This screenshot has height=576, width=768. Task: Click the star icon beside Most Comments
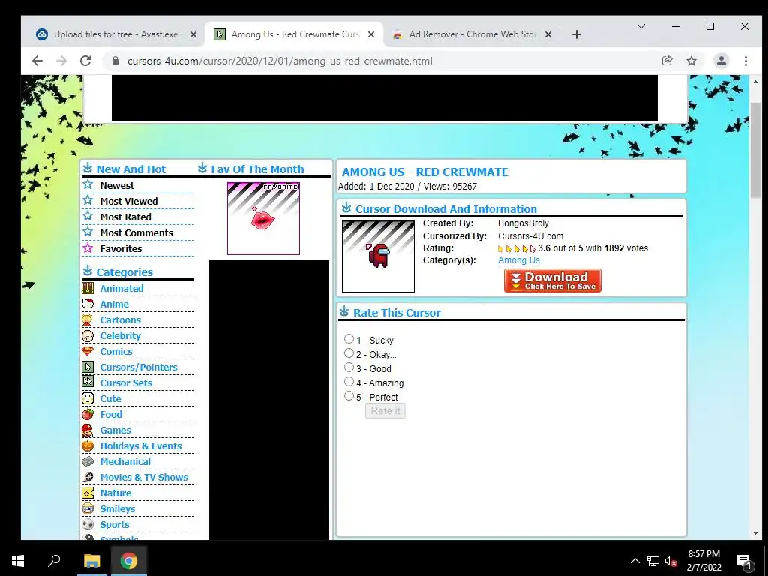point(88,232)
